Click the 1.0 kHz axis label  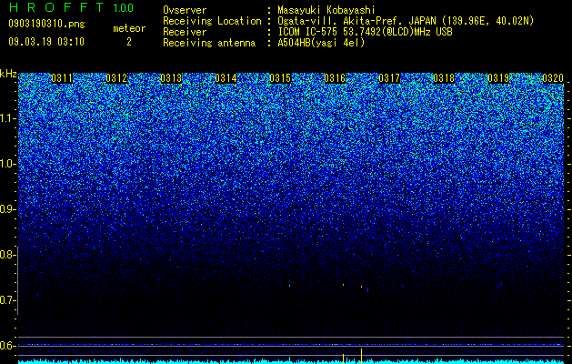coord(6,165)
